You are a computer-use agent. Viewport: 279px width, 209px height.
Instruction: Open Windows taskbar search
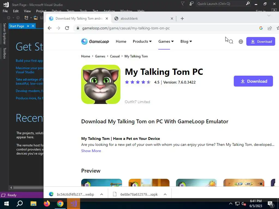point(20,204)
